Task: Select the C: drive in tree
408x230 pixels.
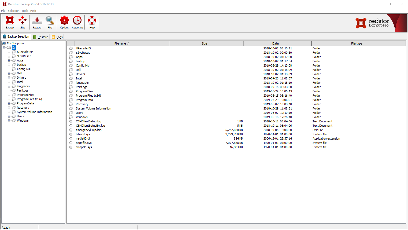Action: click(13, 48)
